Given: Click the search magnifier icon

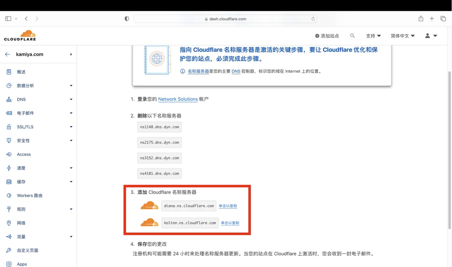Looking at the screenshot, I should pos(352,36).
